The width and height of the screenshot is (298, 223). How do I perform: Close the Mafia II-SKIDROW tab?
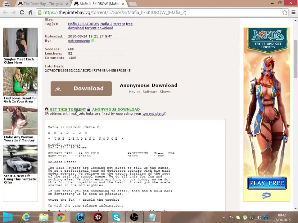point(123,4)
